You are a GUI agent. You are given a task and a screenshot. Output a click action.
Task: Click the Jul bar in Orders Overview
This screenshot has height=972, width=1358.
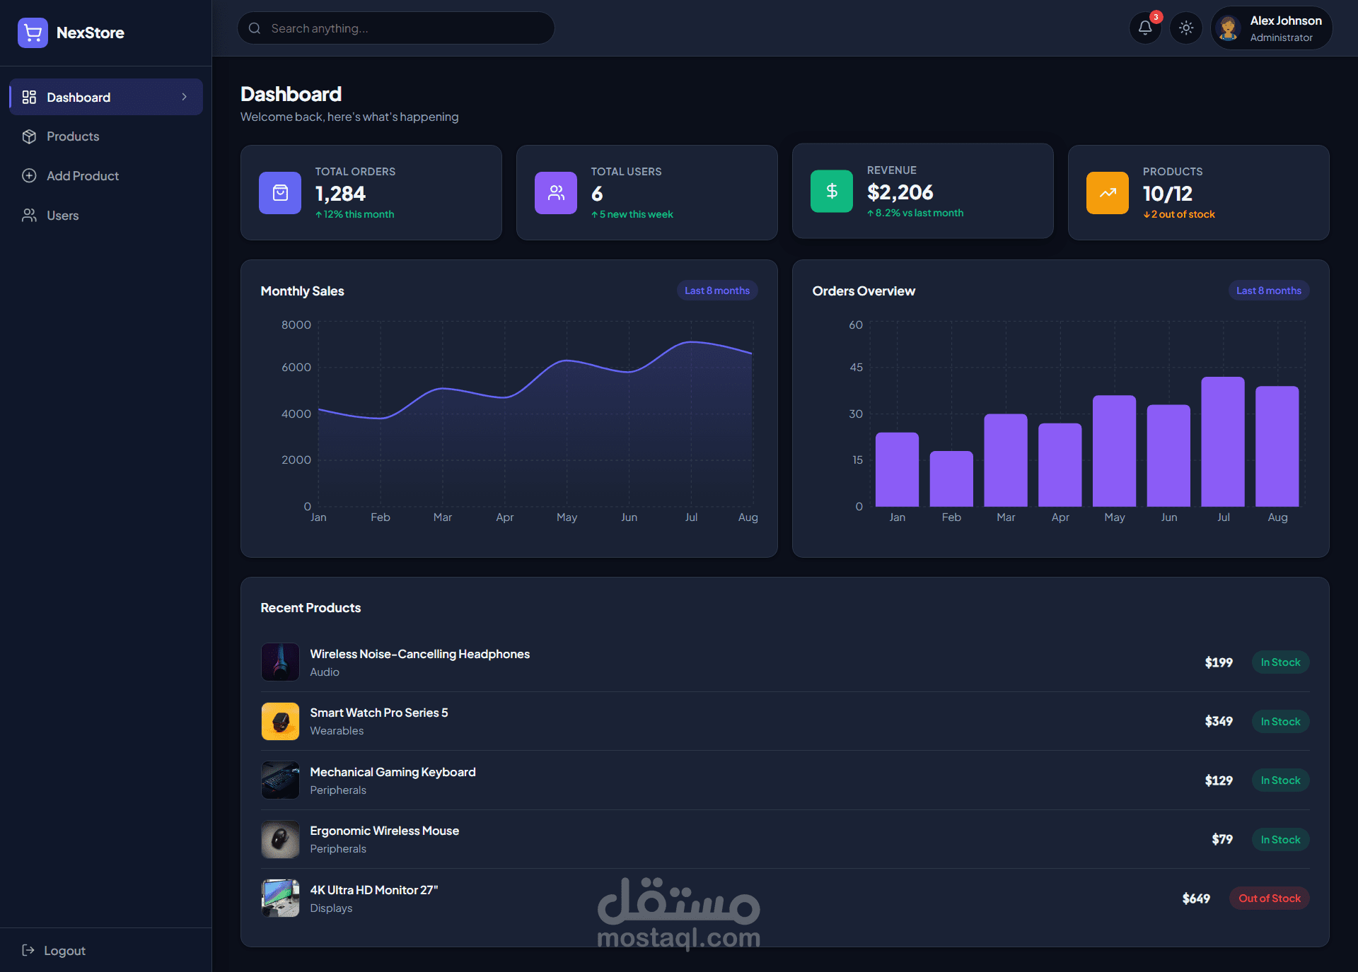pos(1223,442)
